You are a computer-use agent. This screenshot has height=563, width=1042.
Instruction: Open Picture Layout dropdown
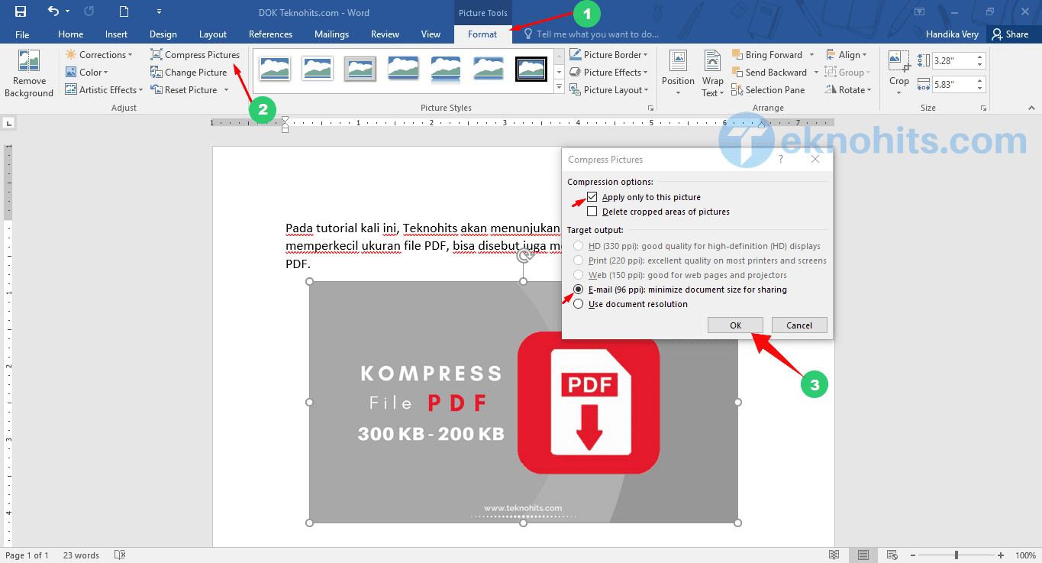click(x=610, y=90)
